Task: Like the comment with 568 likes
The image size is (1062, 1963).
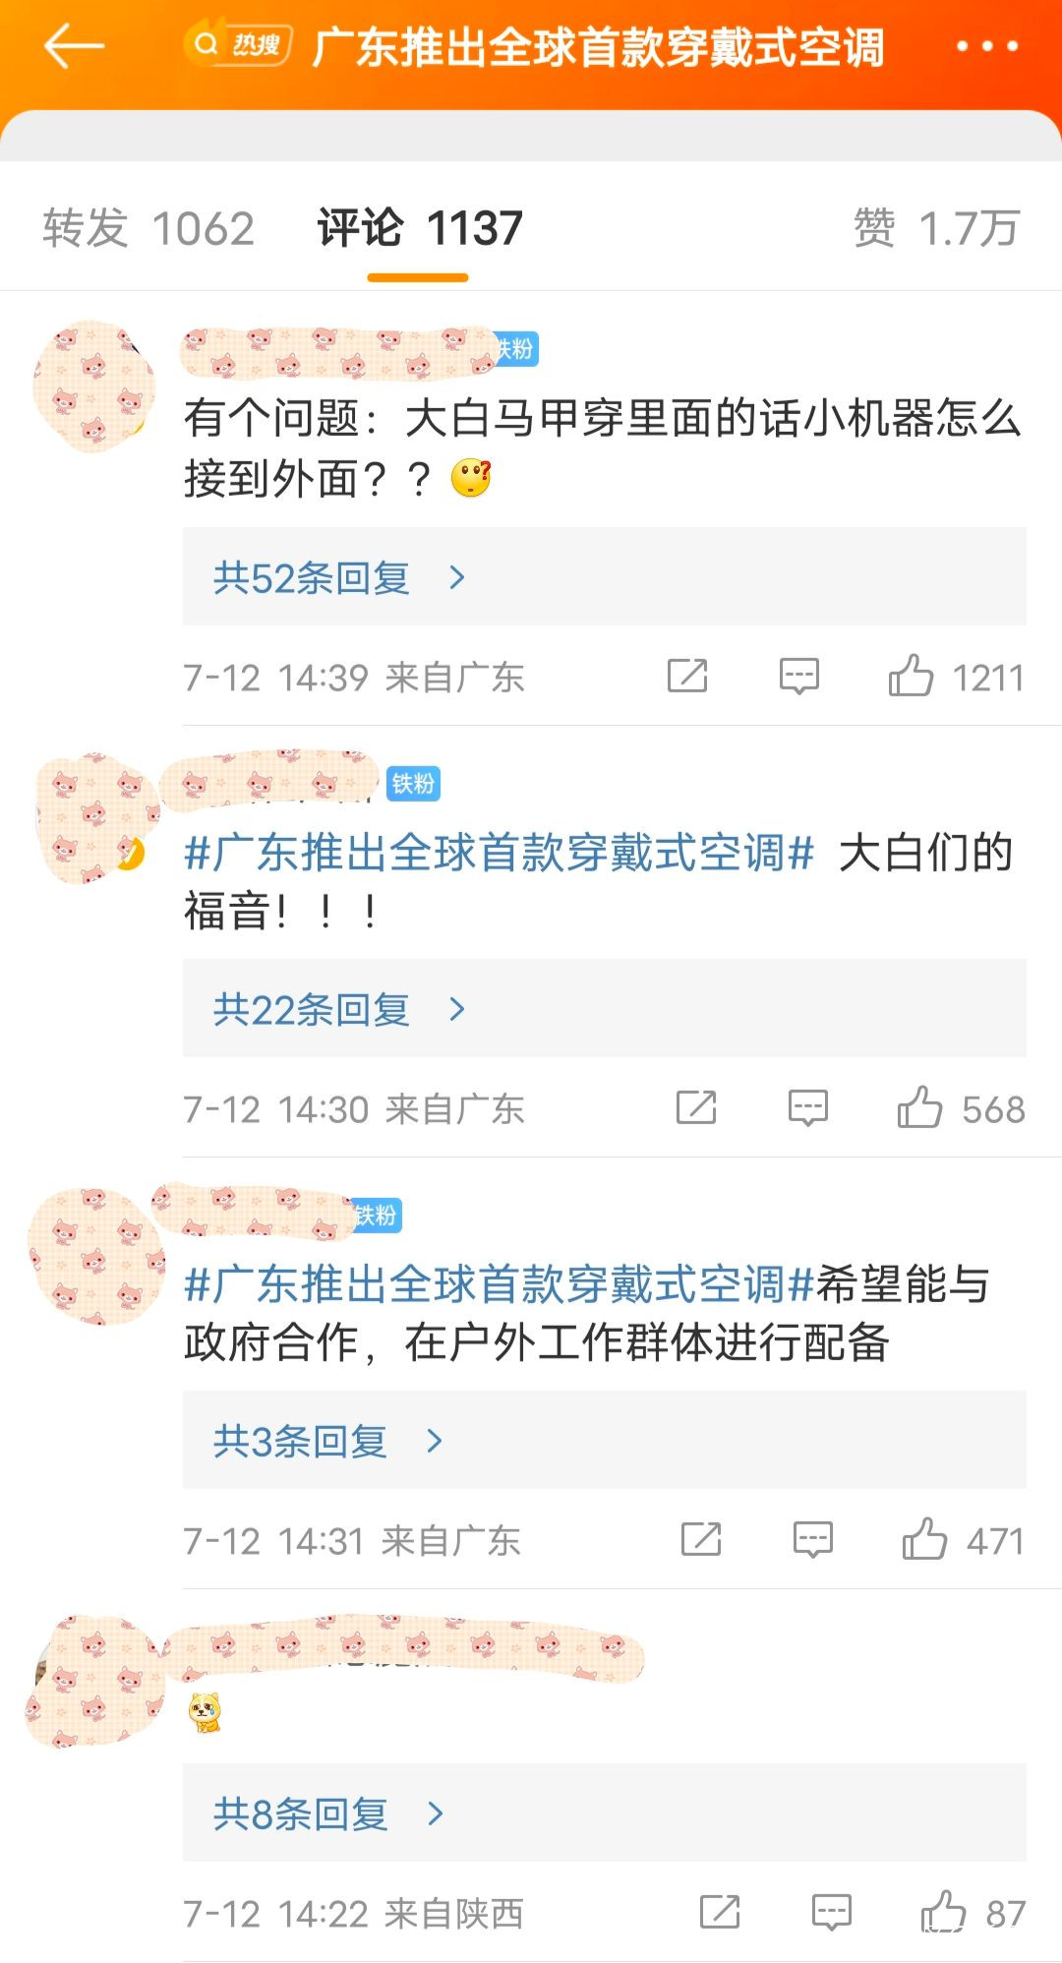Action: 919,1108
